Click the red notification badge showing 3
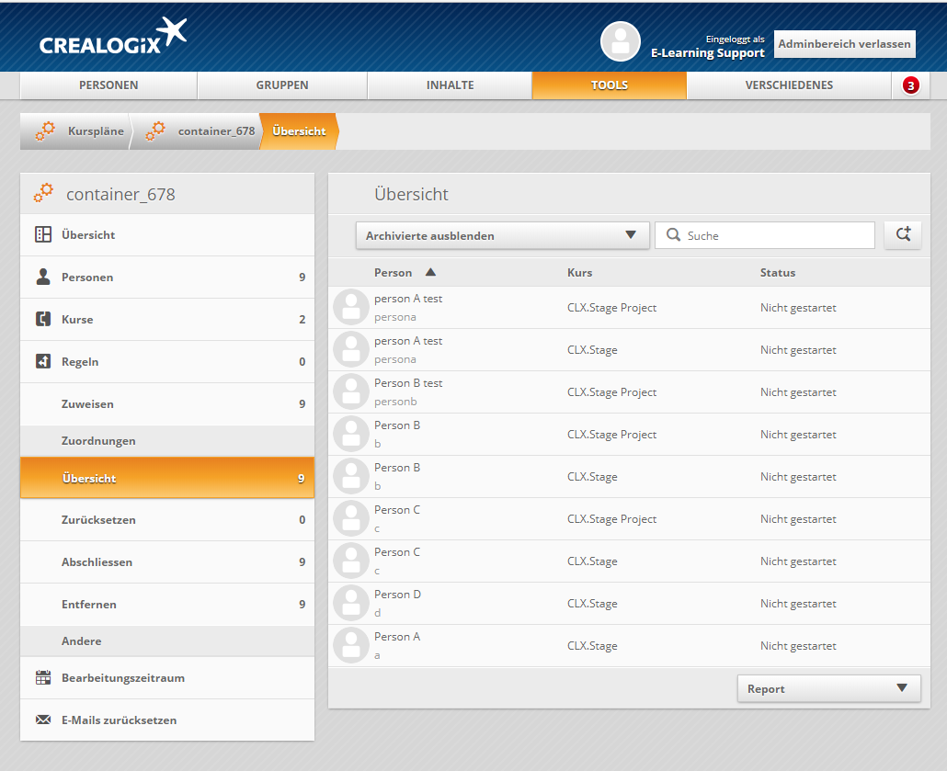The width and height of the screenshot is (947, 771). 910,85
